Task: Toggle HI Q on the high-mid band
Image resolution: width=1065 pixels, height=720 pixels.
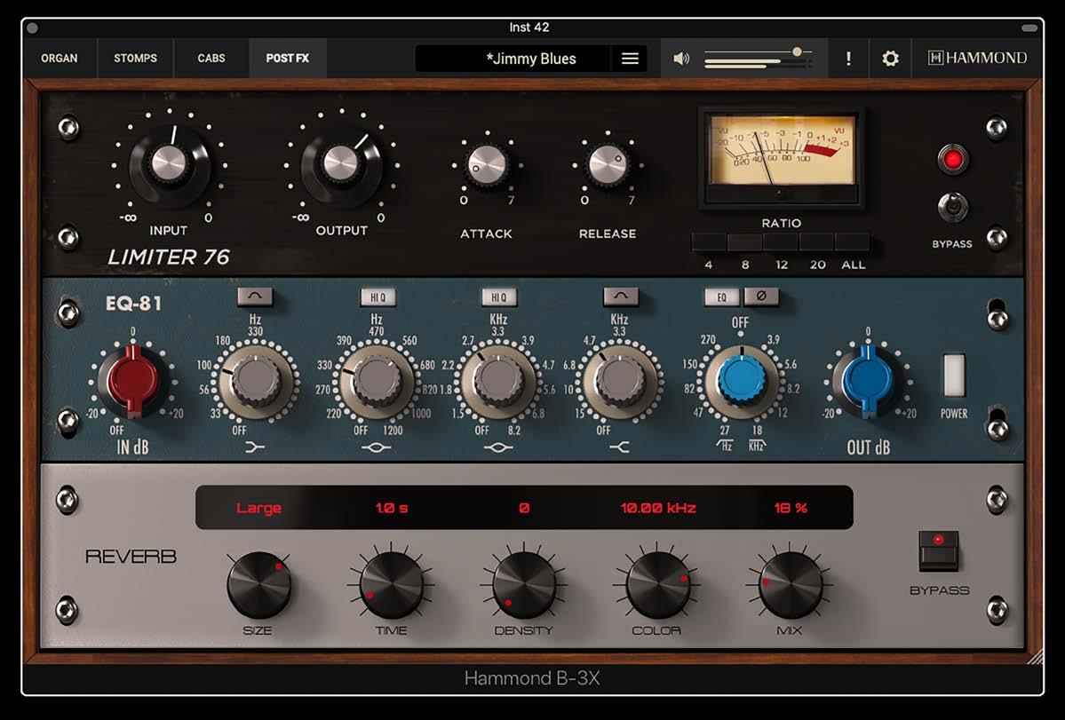Action: (499, 297)
